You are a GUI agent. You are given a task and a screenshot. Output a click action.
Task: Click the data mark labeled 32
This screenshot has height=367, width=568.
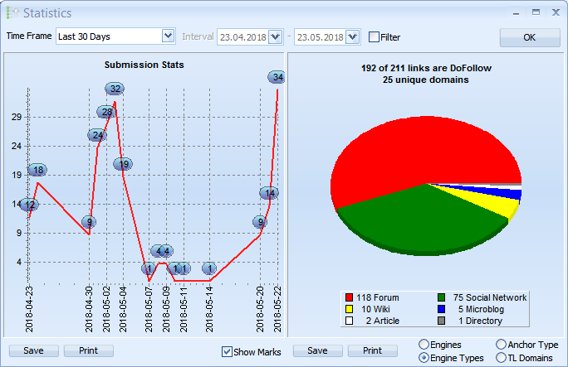pos(115,89)
